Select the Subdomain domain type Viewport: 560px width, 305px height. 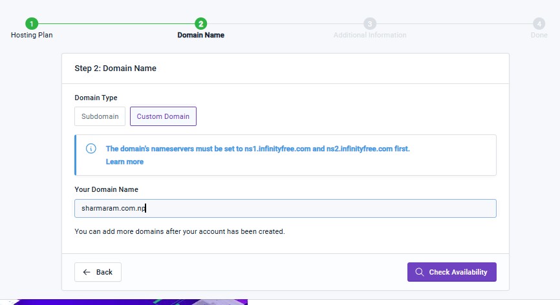100,116
